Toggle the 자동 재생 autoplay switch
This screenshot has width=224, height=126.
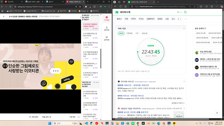tap(78, 117)
